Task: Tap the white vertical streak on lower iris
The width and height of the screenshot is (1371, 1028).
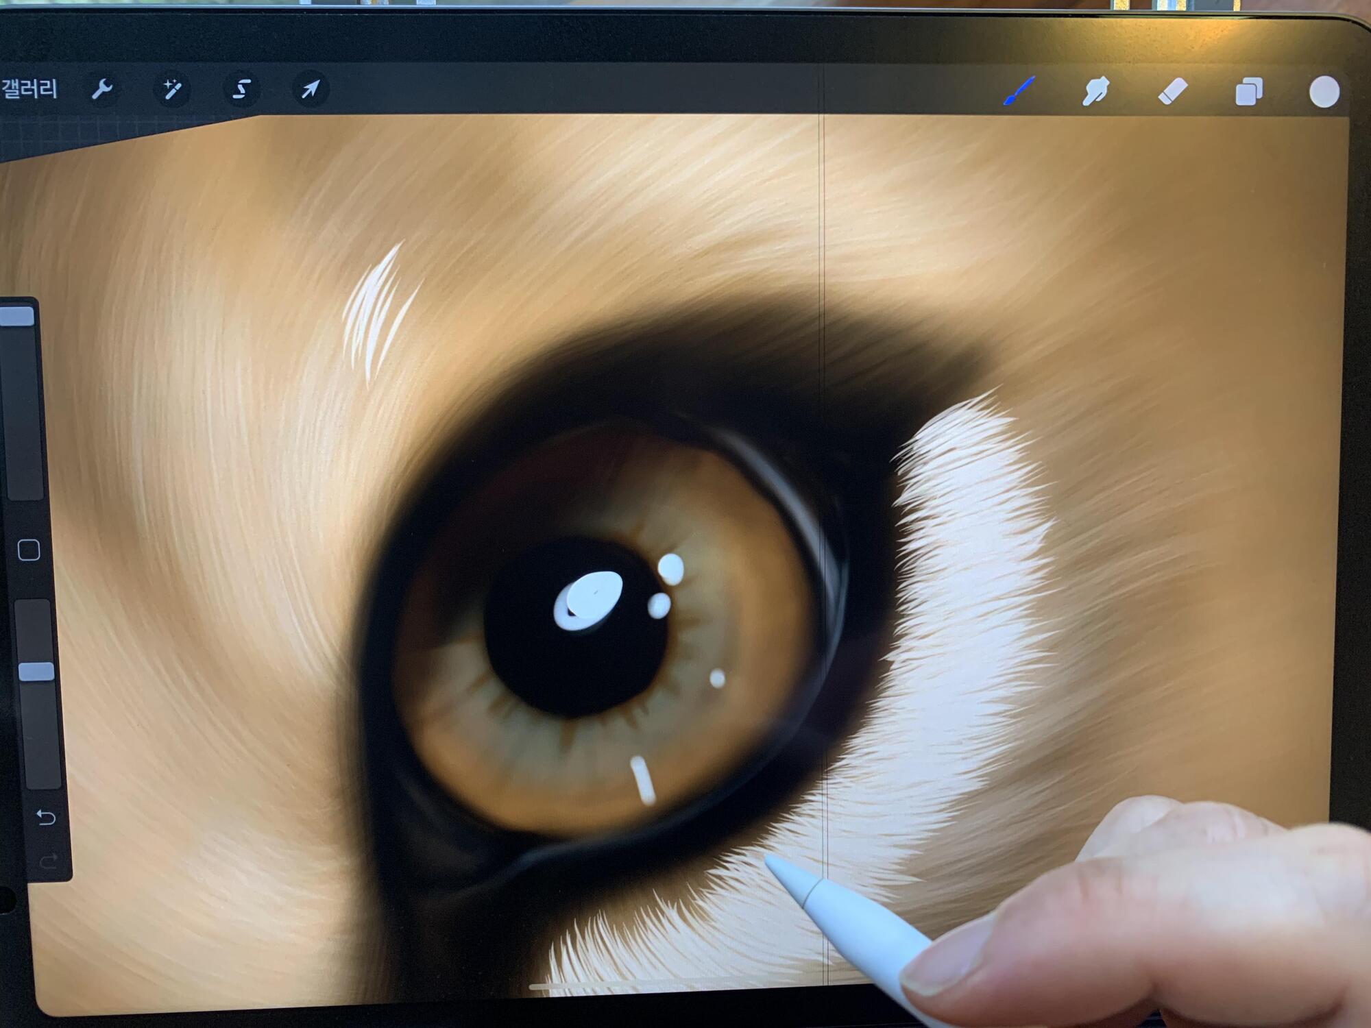Action: [x=643, y=779]
